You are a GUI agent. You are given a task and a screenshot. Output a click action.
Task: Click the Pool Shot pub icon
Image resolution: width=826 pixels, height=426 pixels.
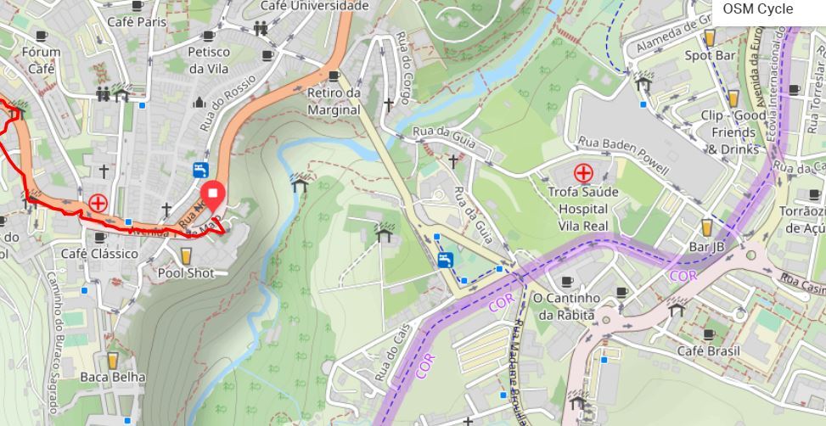point(186,256)
